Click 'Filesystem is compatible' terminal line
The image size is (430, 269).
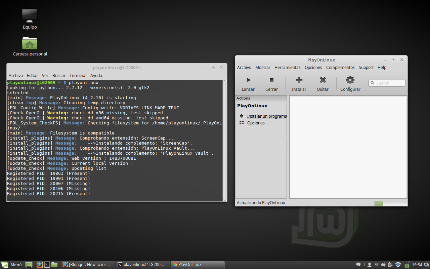pyautogui.click(x=61, y=133)
